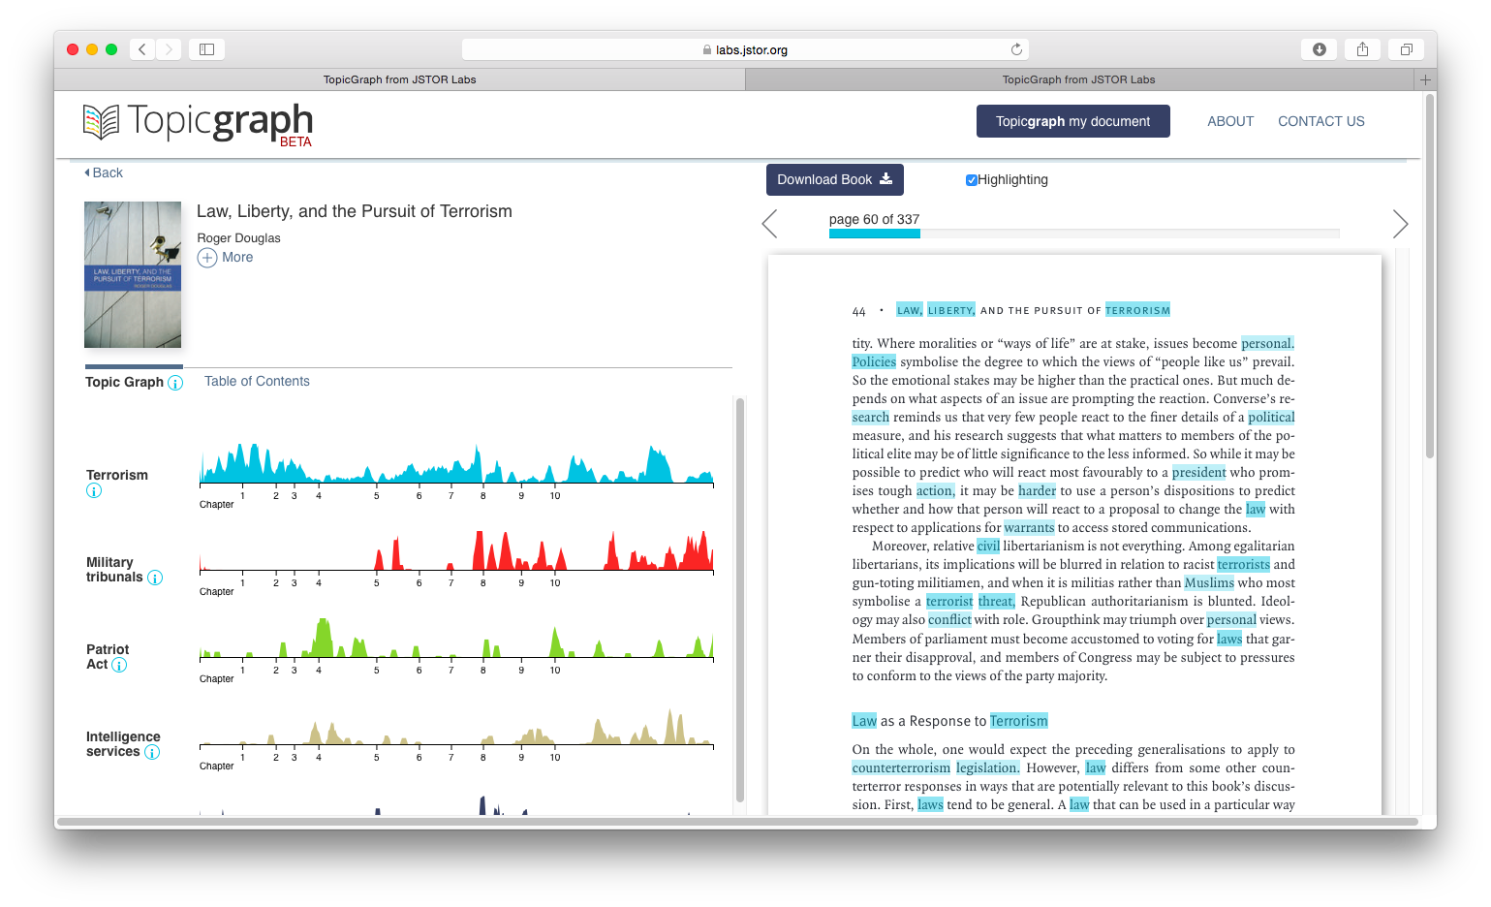The width and height of the screenshot is (1491, 907).
Task: Expand More details with plus icon
Action: 207,258
